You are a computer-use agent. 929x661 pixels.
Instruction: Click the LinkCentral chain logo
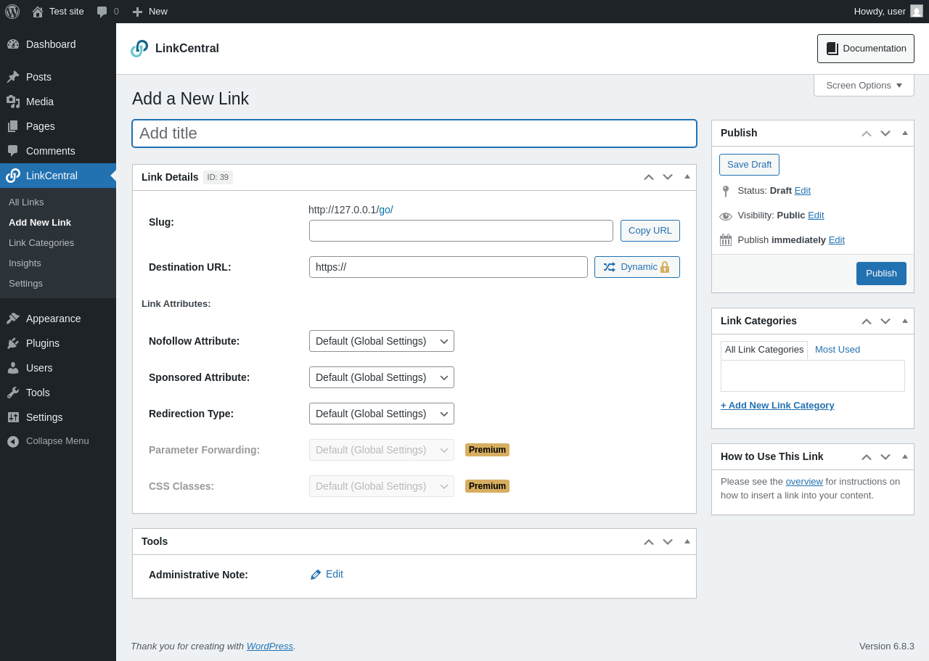[x=139, y=49]
